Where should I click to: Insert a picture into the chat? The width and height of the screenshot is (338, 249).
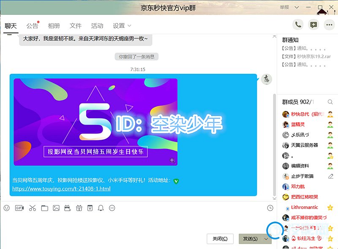click(56, 208)
